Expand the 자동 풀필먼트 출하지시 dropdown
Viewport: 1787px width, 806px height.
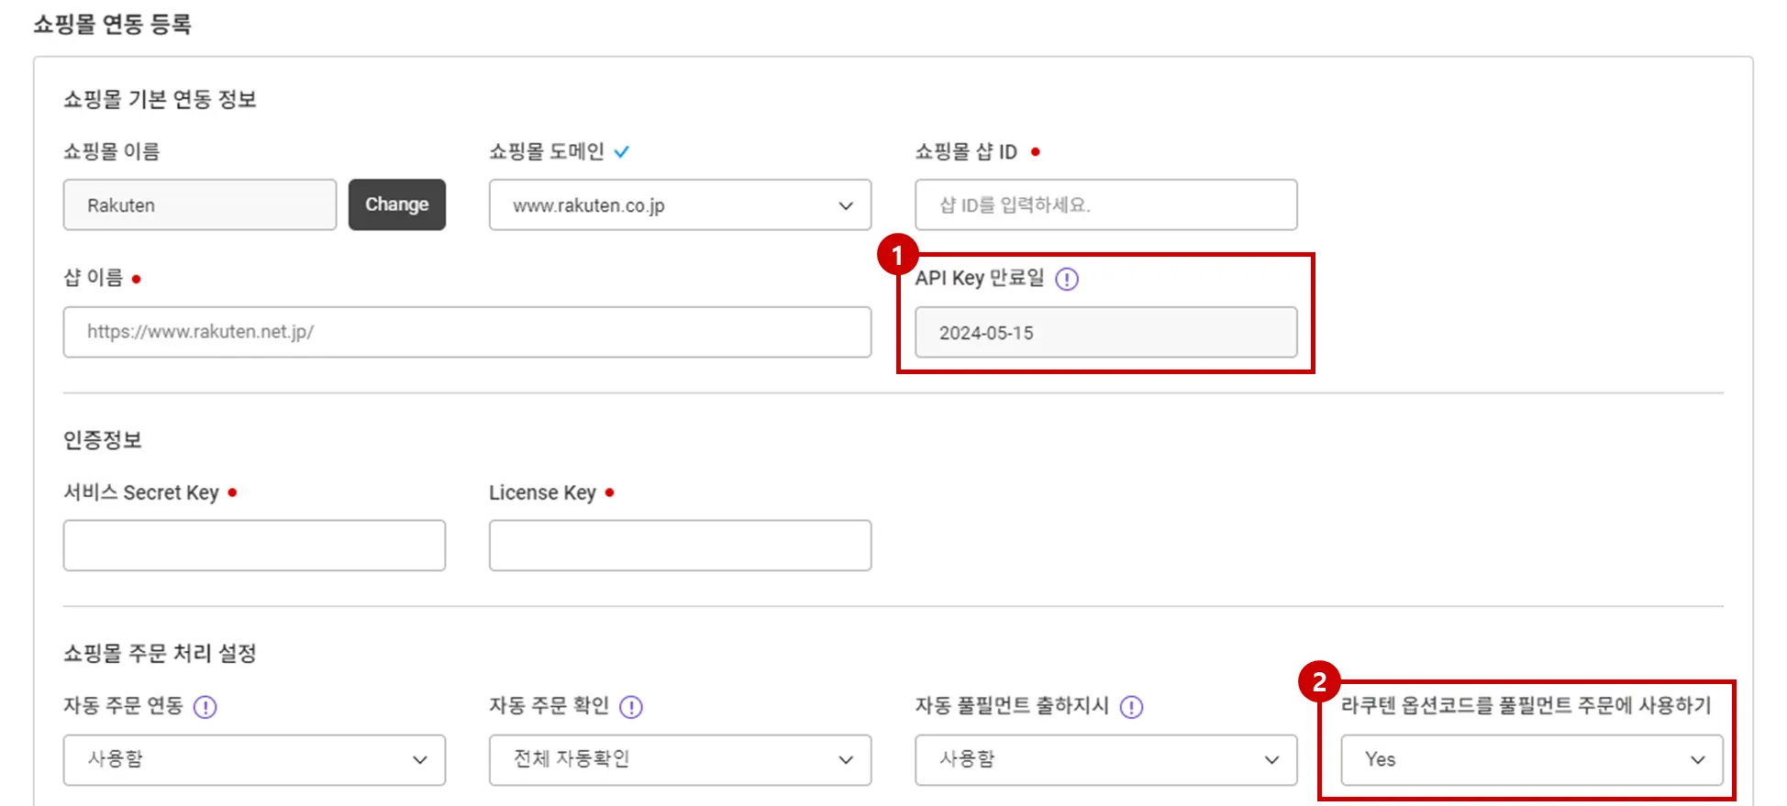[x=1105, y=759]
